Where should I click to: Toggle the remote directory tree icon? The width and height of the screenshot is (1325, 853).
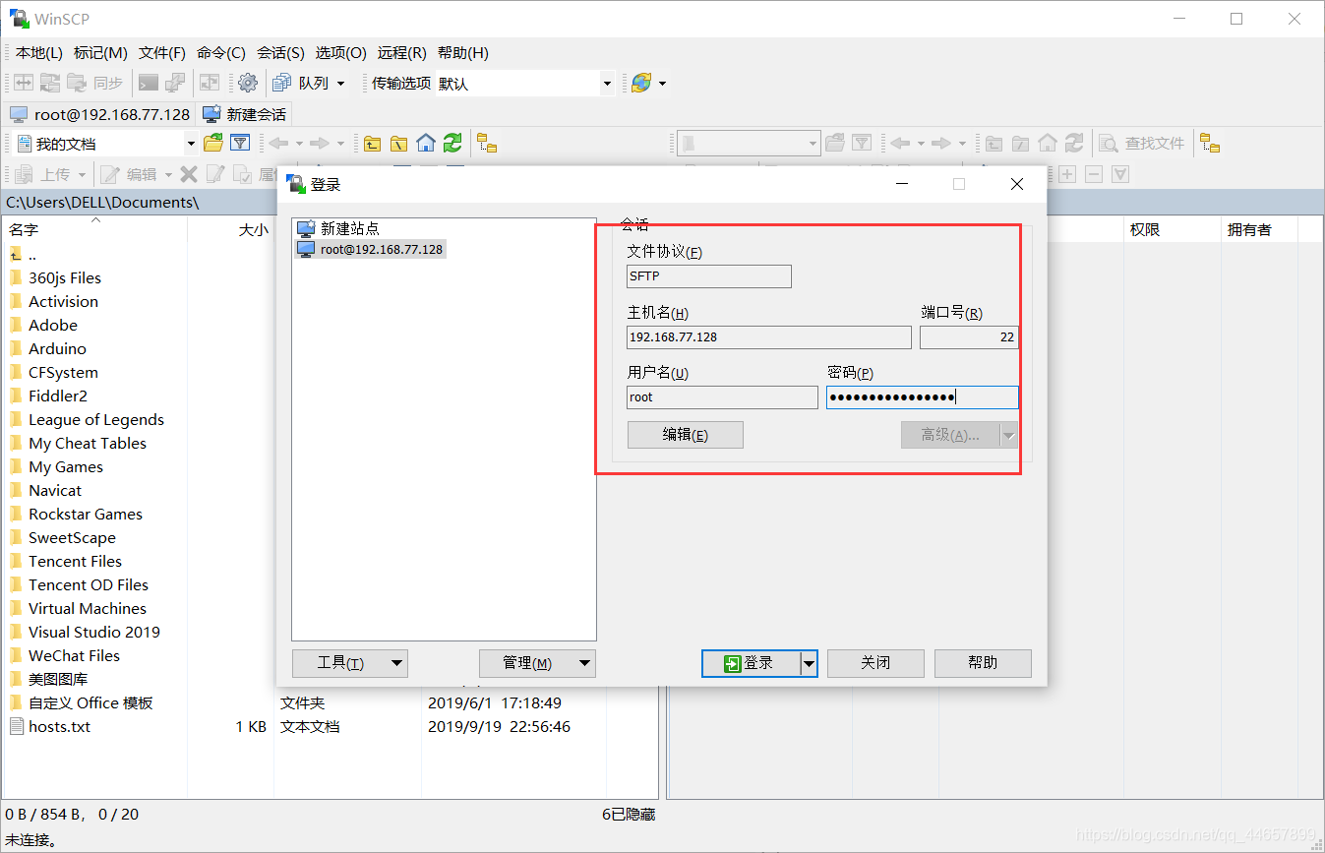click(x=1210, y=144)
